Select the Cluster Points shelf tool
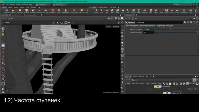This screenshot has height=112, width=199. [x=184, y=11]
